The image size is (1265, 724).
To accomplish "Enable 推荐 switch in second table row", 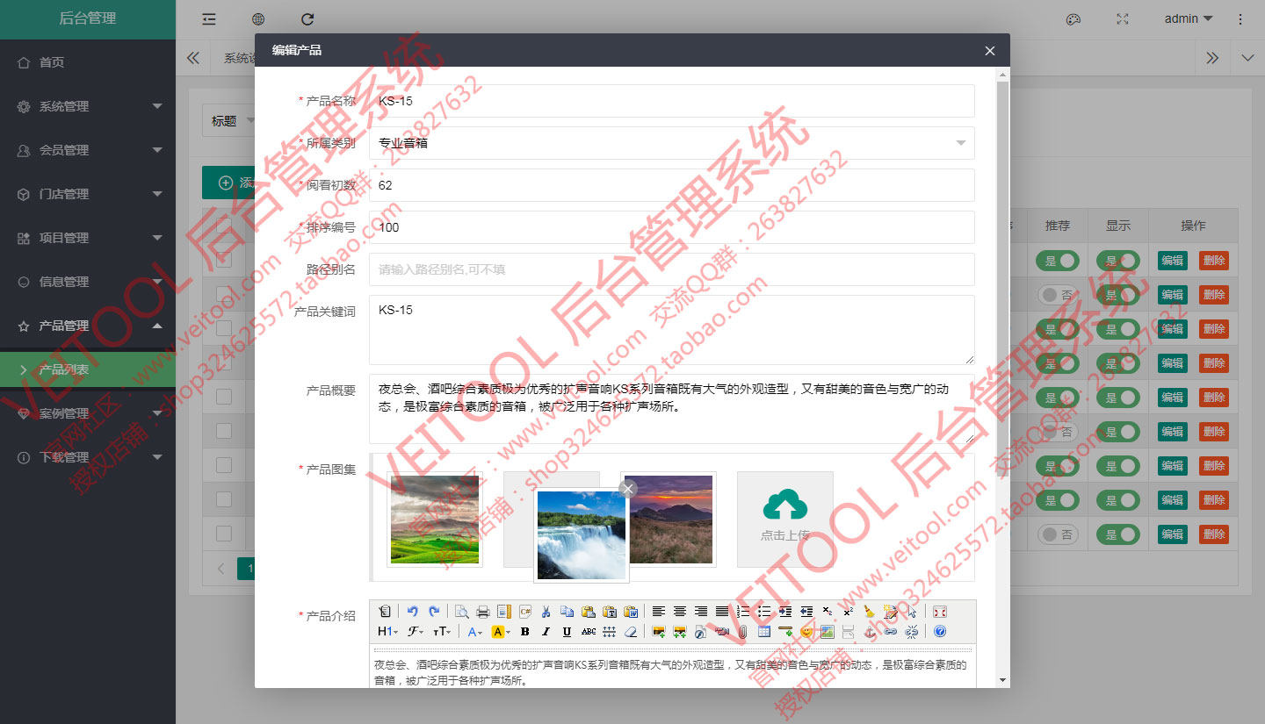I will coord(1058,295).
